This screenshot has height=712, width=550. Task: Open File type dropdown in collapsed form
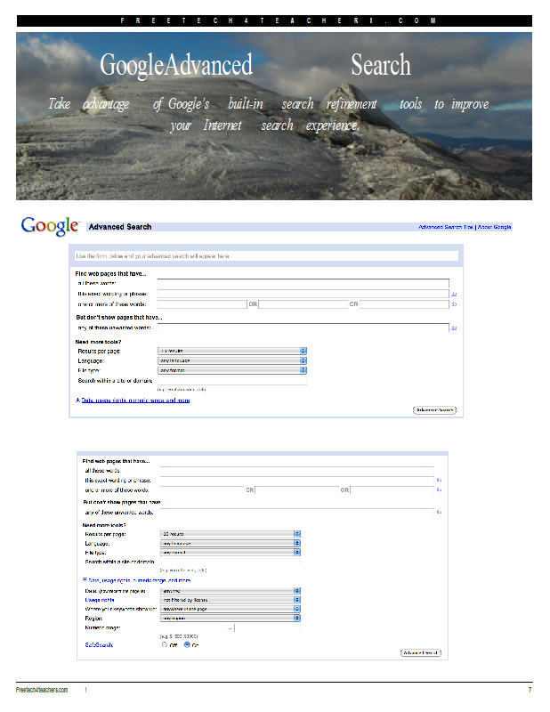pos(232,370)
